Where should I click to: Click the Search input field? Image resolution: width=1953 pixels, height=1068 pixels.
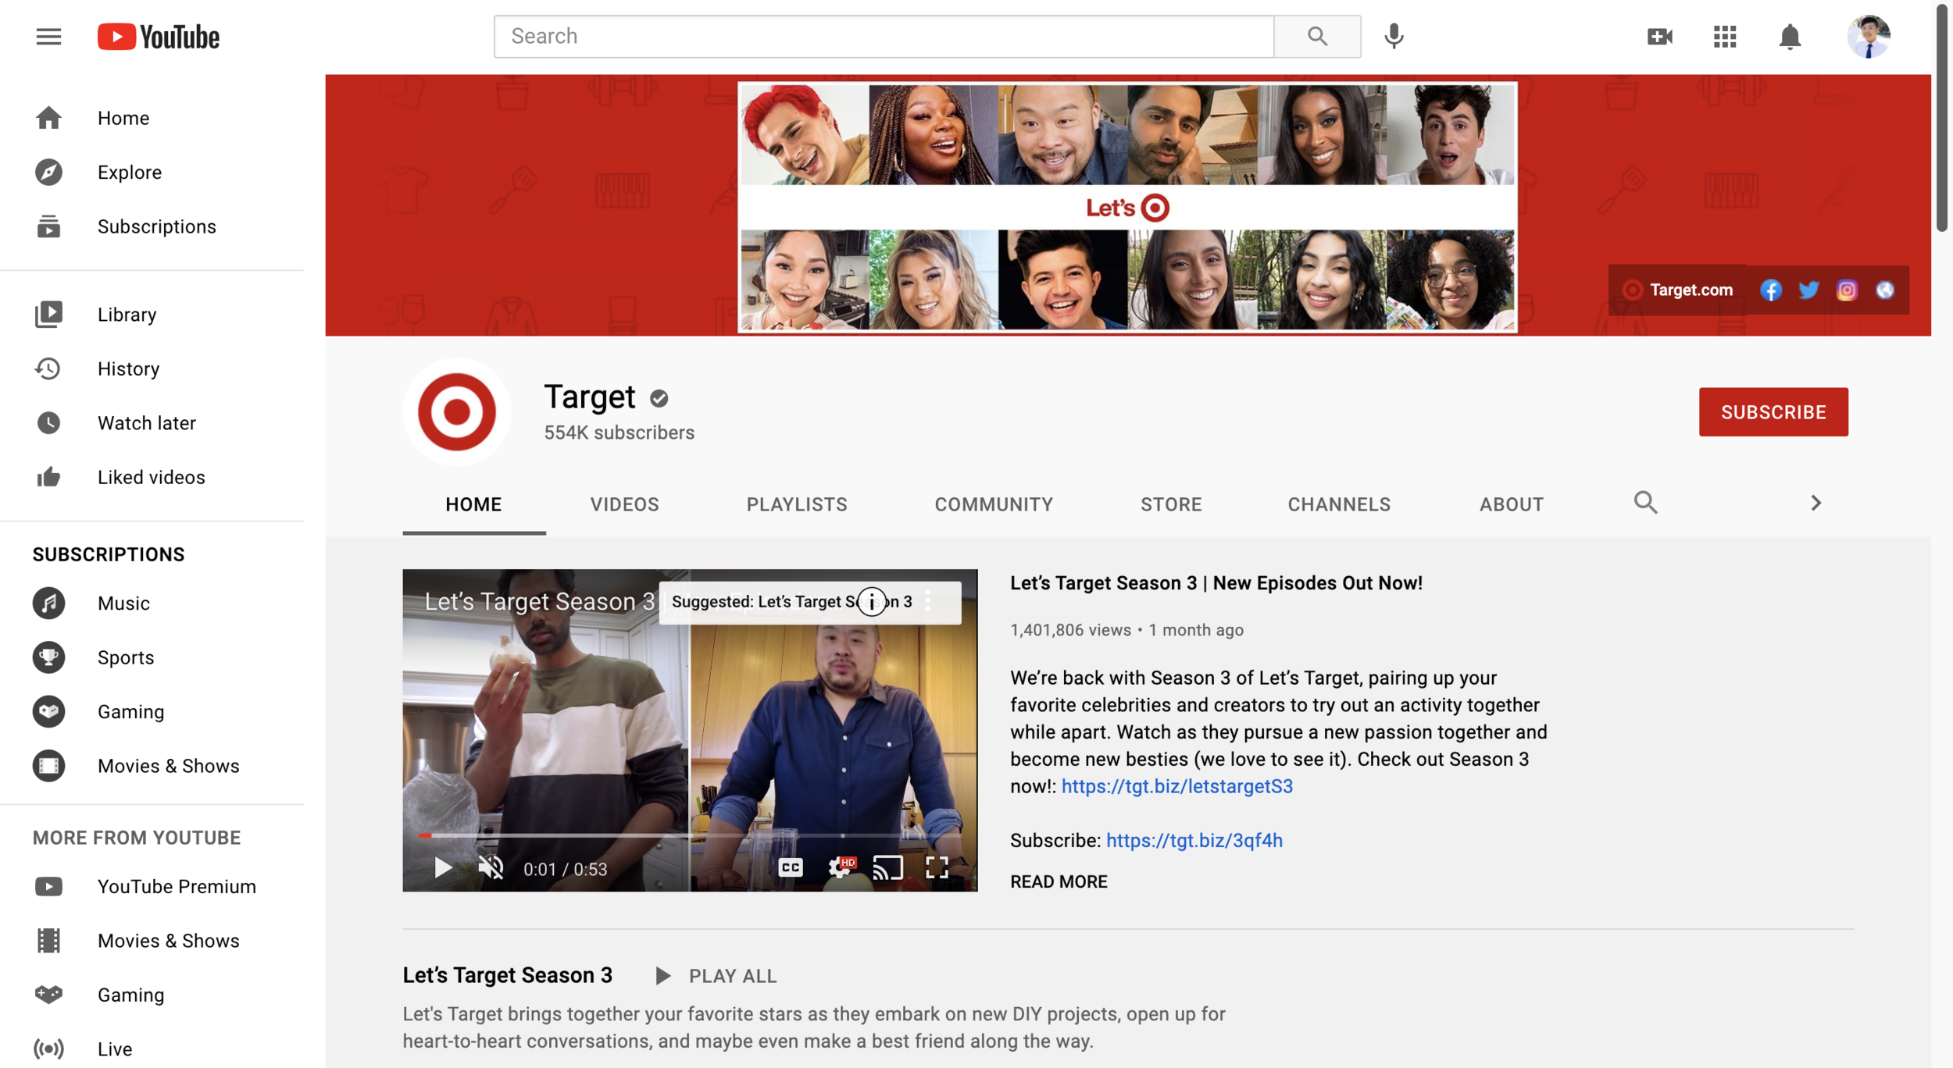pos(884,37)
